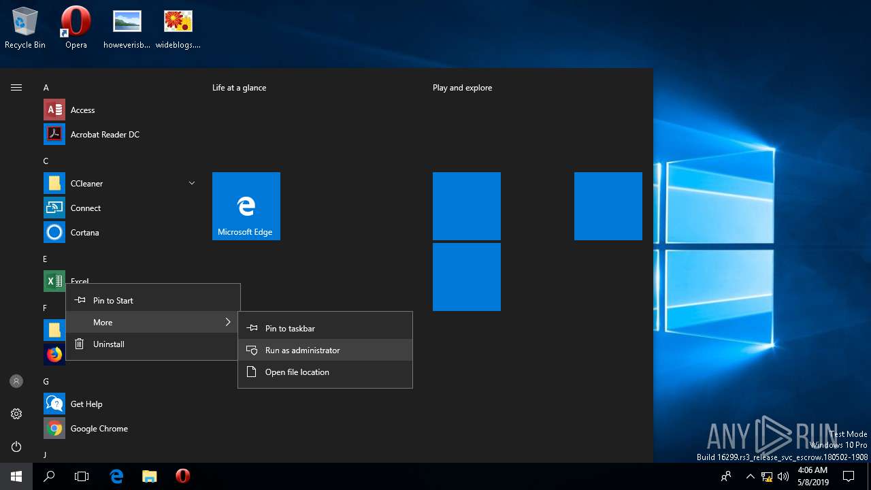Click the Windows Start button
The image size is (871, 490).
16,476
